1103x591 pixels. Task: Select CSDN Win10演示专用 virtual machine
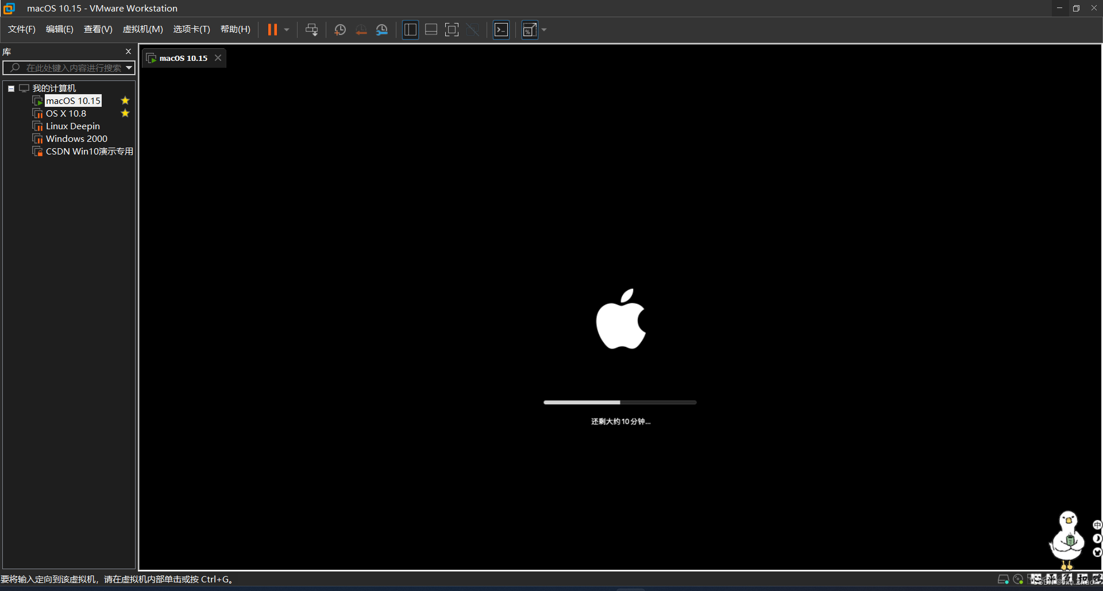click(x=90, y=152)
